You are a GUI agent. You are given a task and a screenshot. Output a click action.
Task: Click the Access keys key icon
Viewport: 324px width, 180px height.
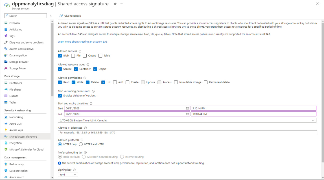tap(6, 130)
